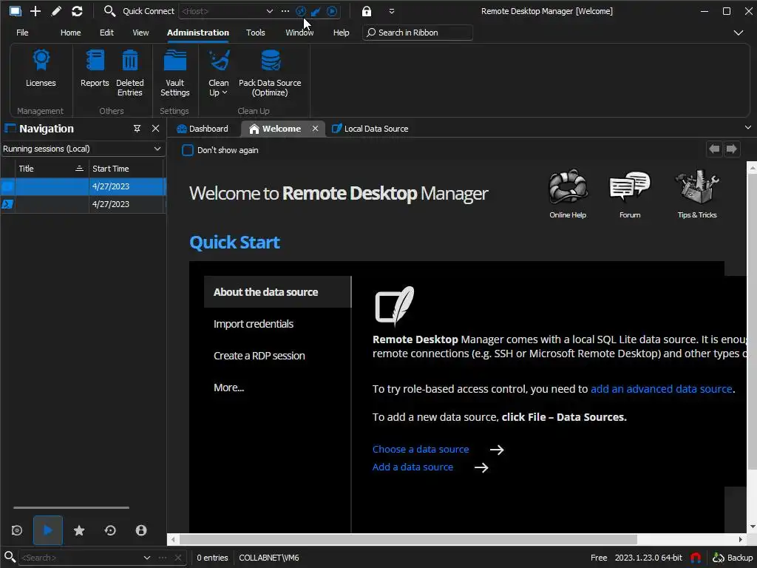Screen dimensions: 757x568
Task: Switch to the Edit ribbon tab
Action: click(106, 33)
